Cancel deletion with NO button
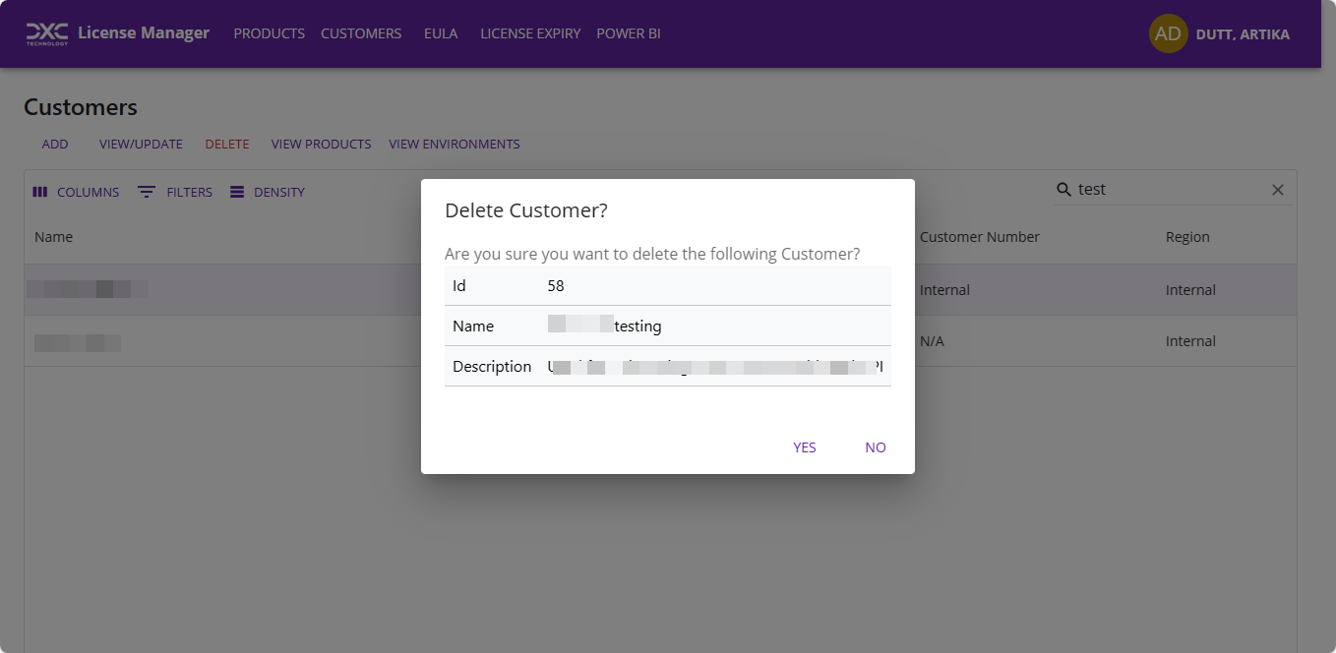This screenshot has width=1336, height=653. 875,447
